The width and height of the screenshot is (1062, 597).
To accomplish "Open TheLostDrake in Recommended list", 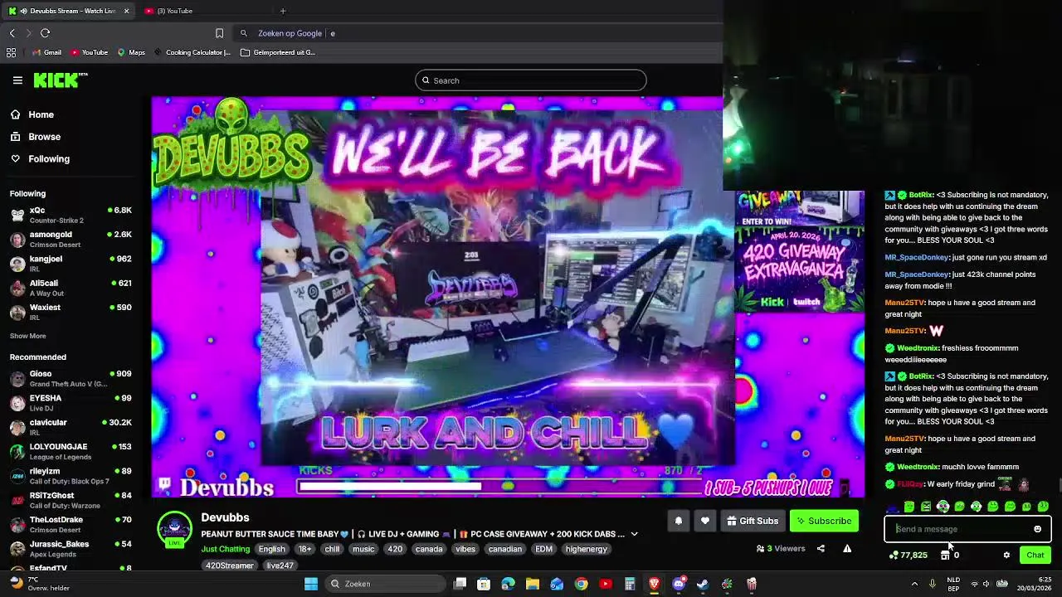I will (x=71, y=524).
